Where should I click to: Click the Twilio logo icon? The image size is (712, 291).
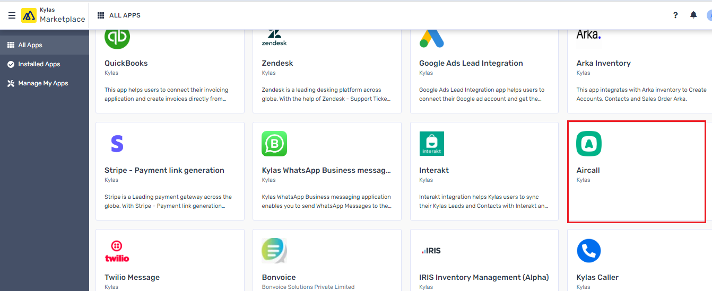(117, 251)
